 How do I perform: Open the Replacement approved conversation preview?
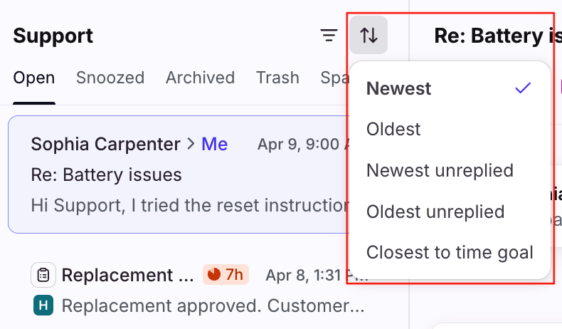click(213, 306)
